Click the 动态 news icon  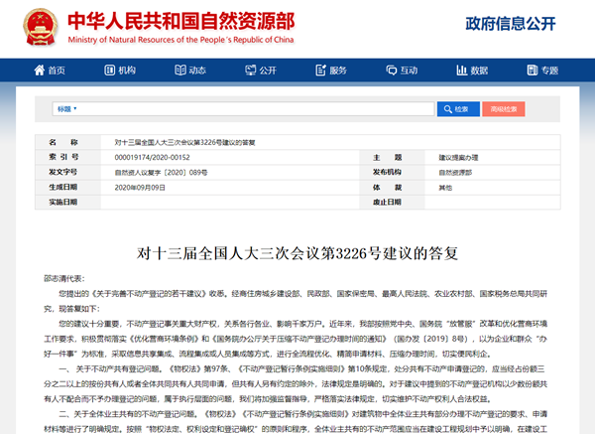[x=180, y=71]
